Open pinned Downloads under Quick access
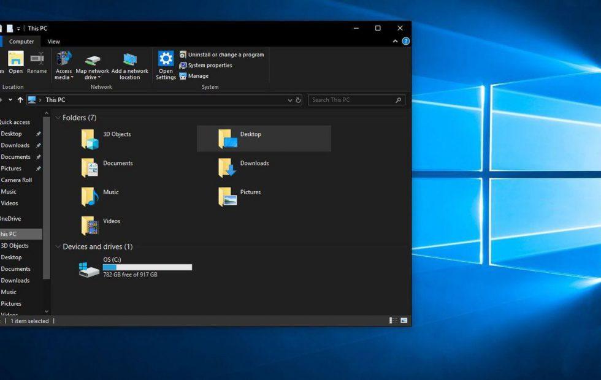This screenshot has height=380, width=601. tap(15, 145)
